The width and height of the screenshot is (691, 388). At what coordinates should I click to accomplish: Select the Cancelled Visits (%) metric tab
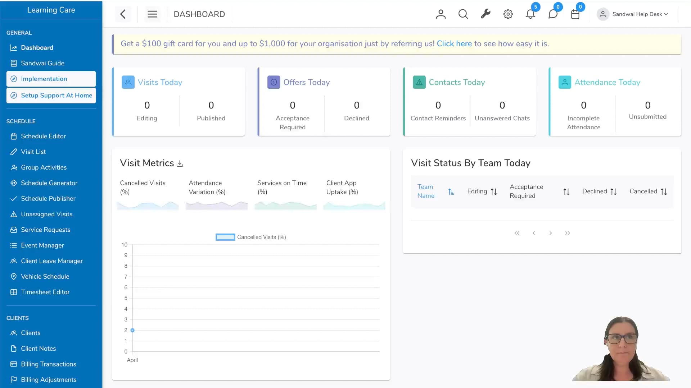[x=148, y=194]
